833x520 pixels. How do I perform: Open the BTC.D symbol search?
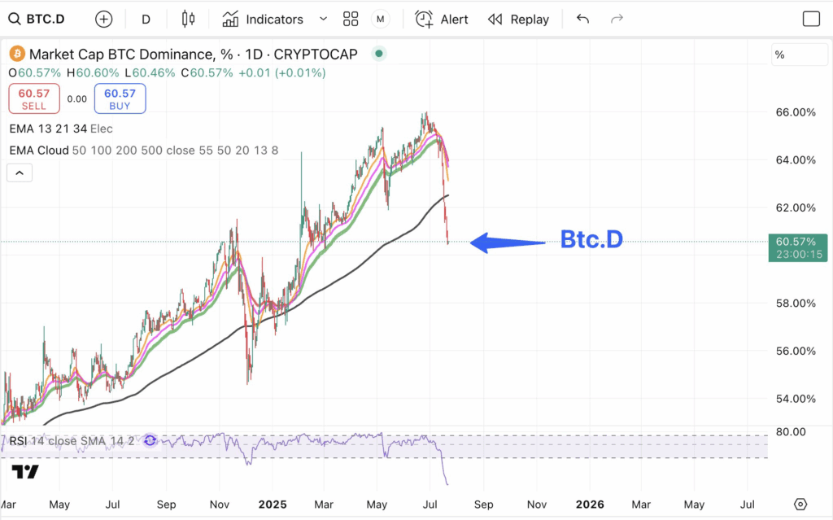coord(37,20)
